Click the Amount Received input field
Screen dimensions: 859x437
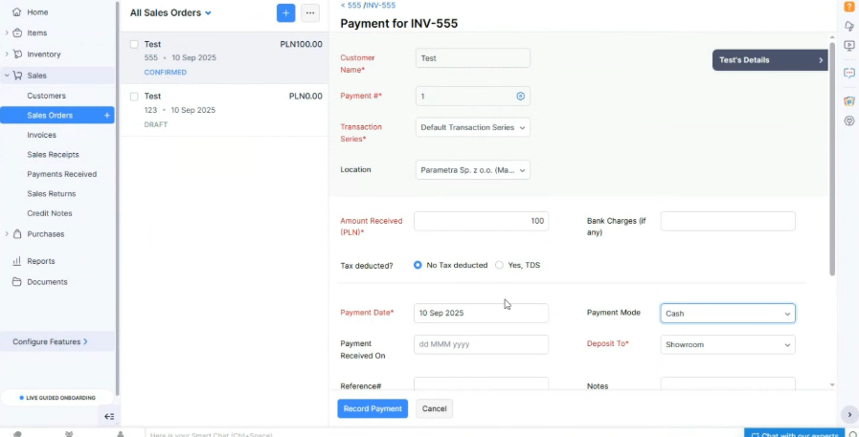click(x=481, y=221)
